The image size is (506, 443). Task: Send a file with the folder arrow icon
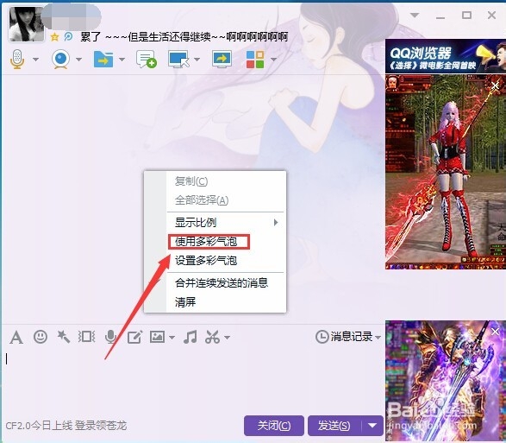pyautogui.click(x=103, y=60)
